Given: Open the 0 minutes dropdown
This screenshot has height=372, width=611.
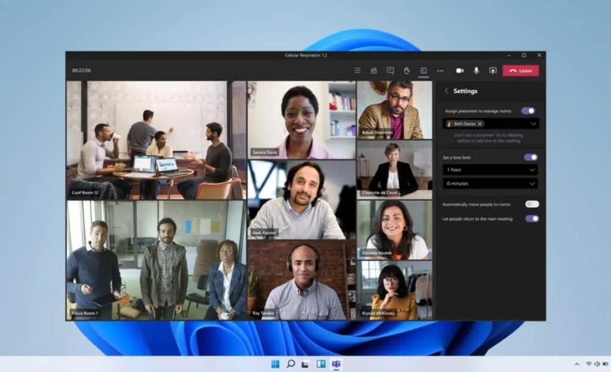Looking at the screenshot, I should tap(489, 183).
